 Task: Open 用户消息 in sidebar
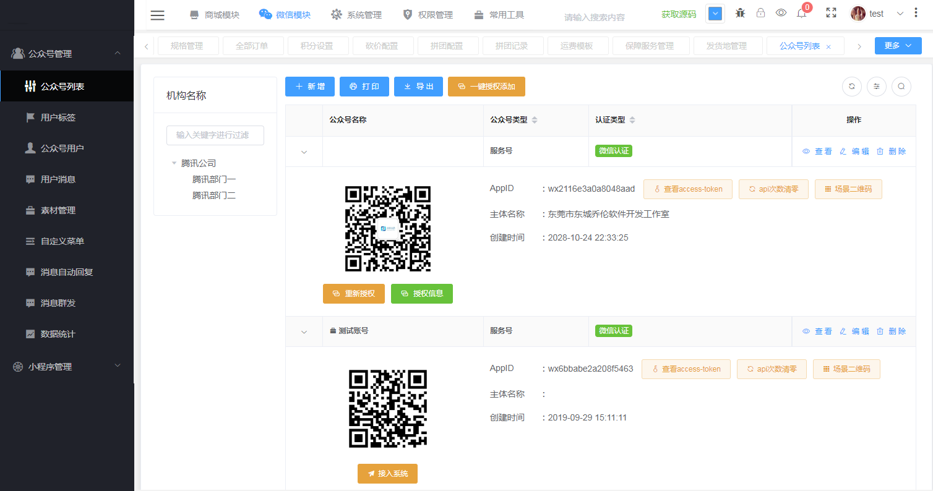[x=67, y=179]
